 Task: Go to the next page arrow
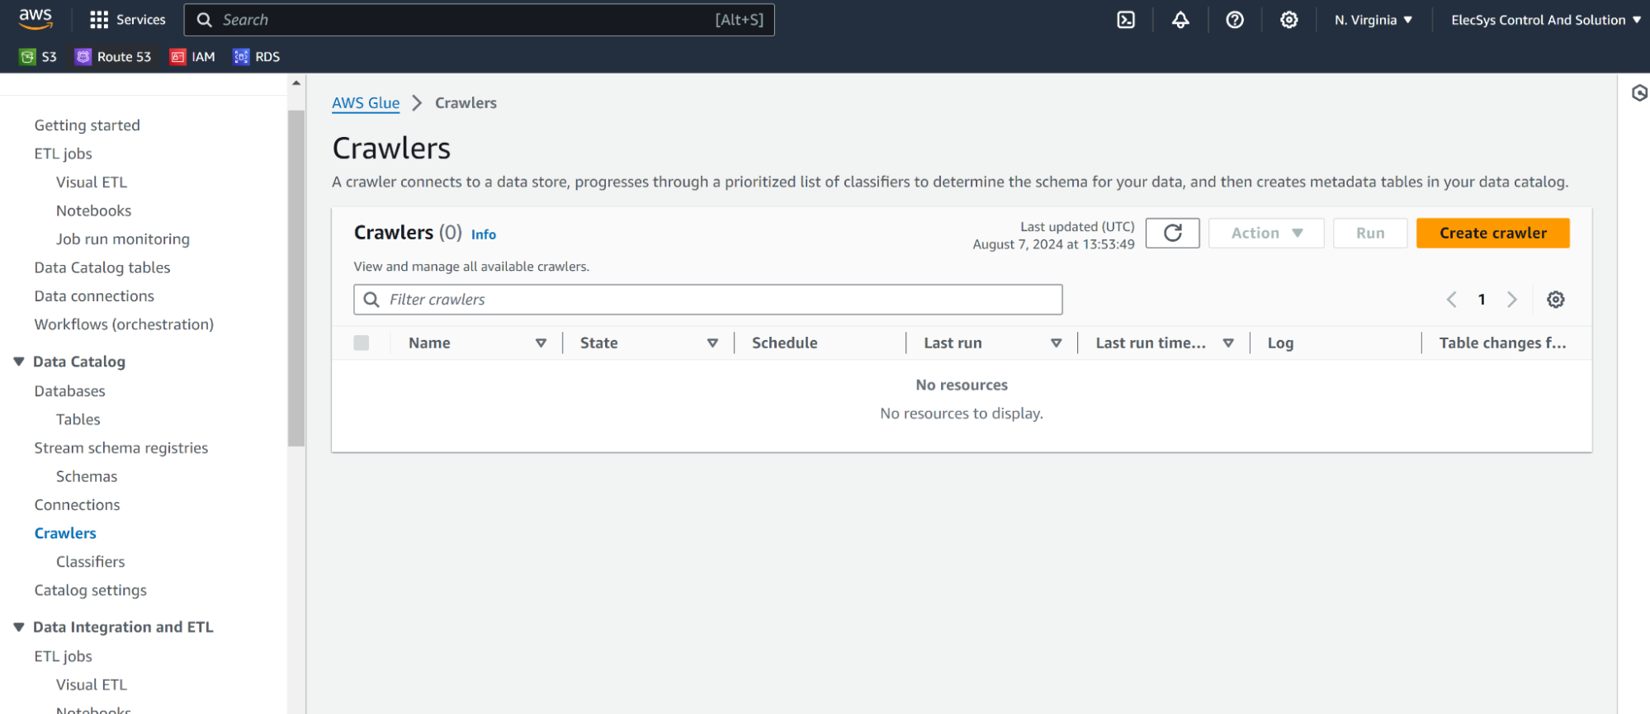click(1512, 300)
